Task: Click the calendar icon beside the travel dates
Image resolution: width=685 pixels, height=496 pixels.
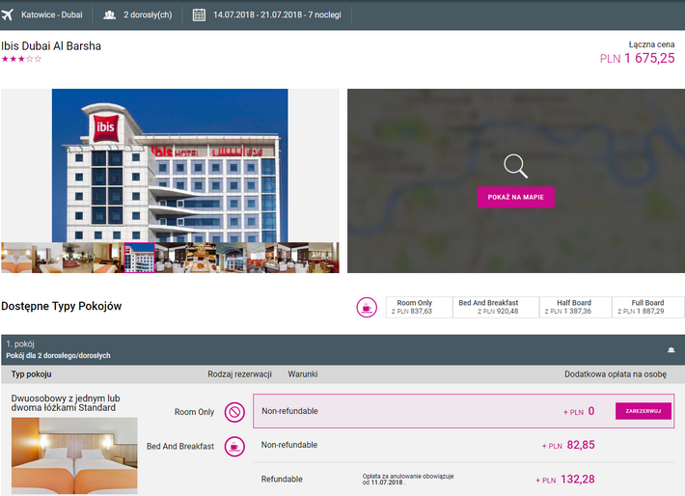Action: (199, 14)
